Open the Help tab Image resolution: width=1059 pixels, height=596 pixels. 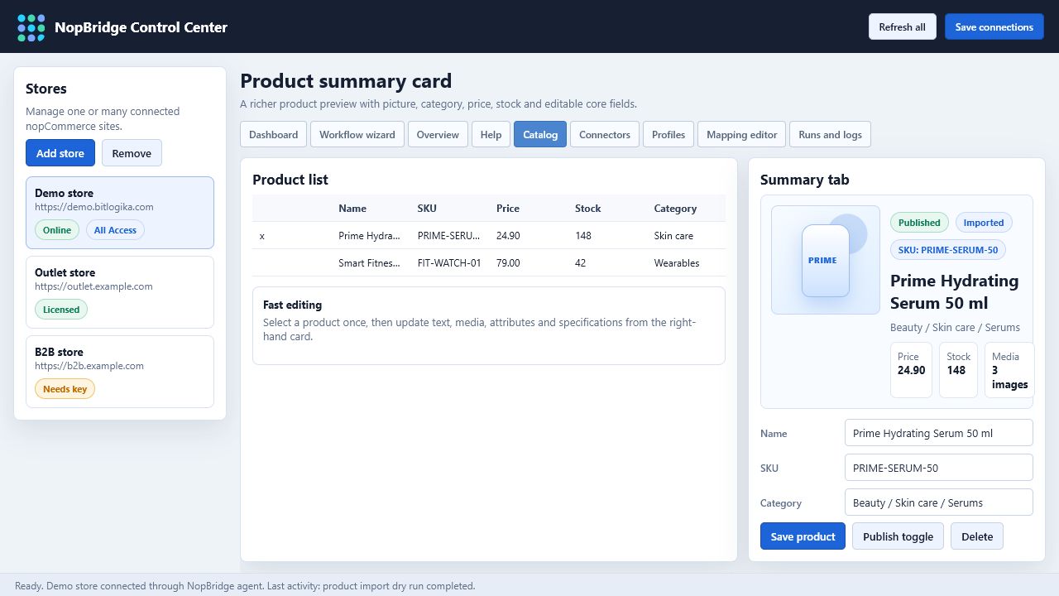coord(491,134)
